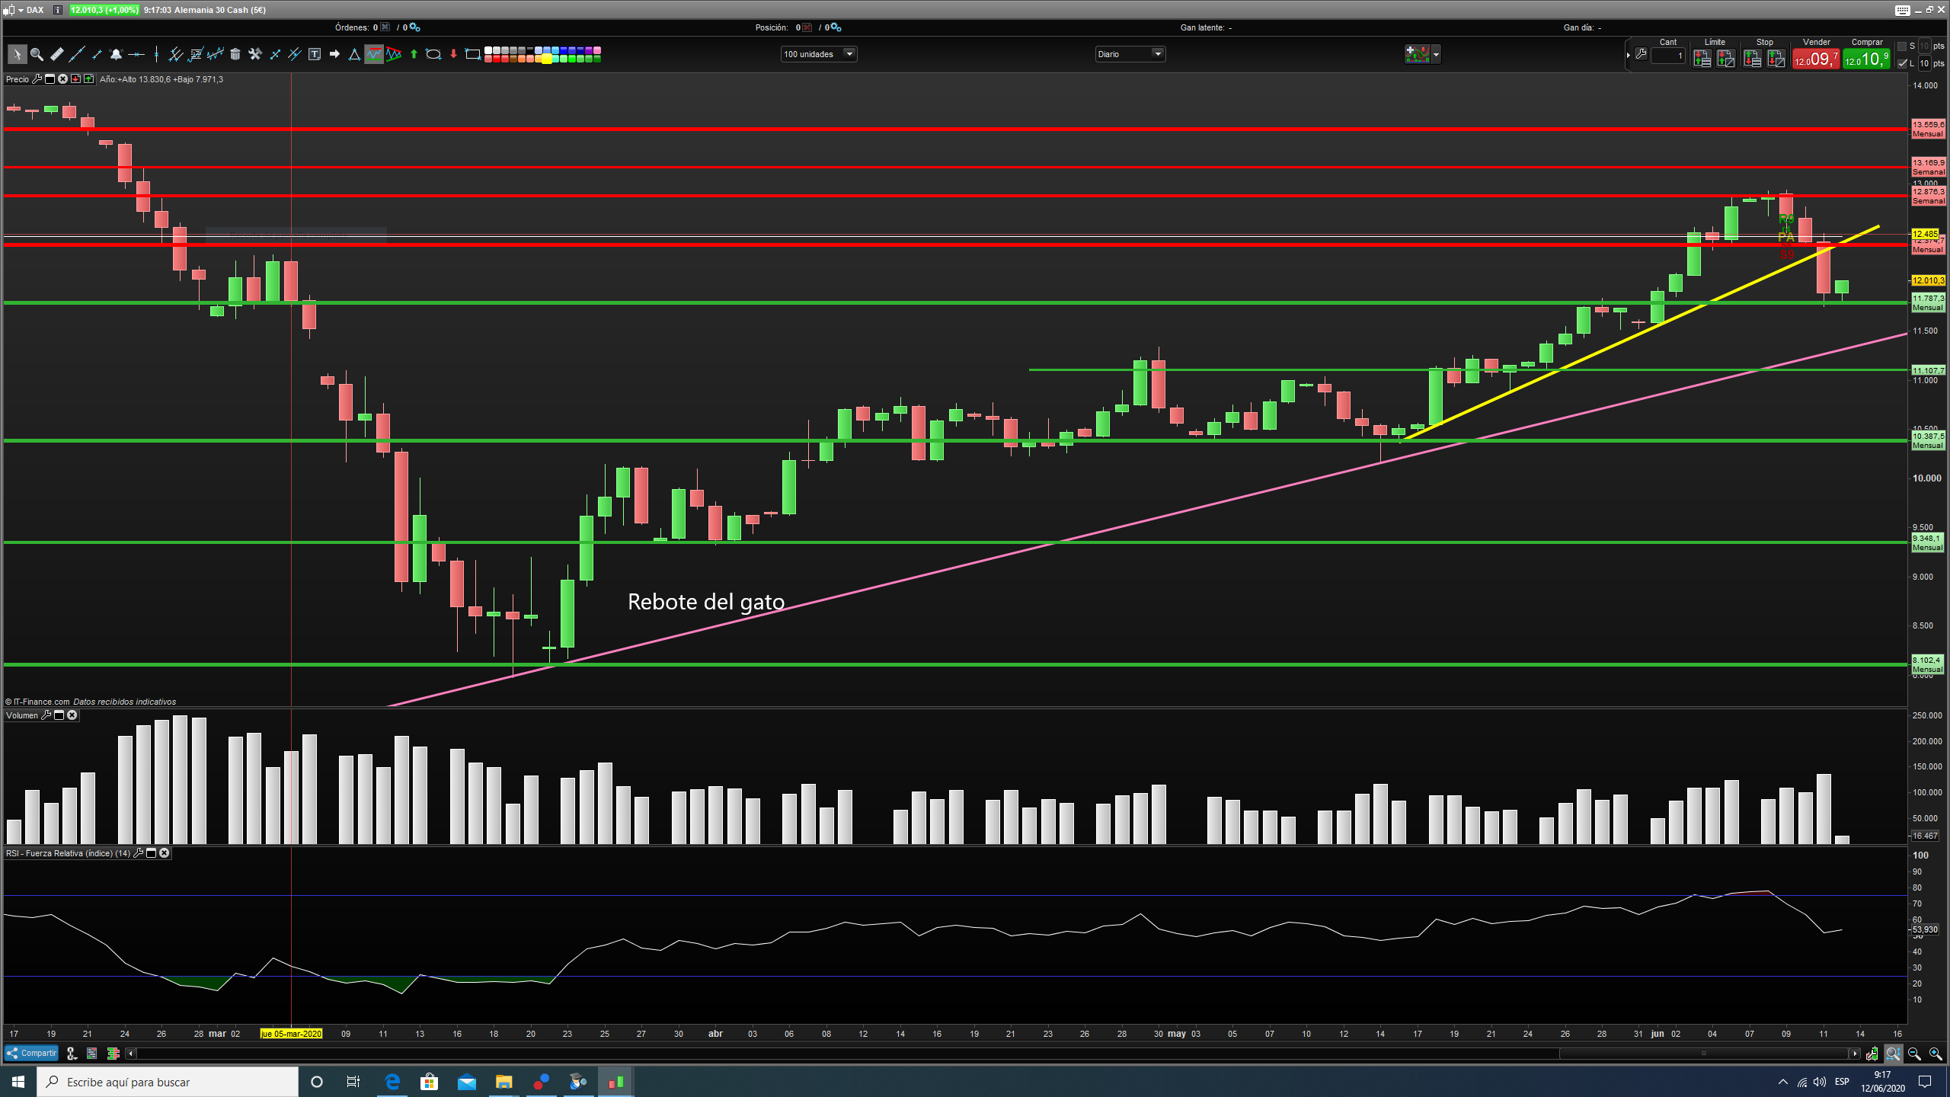1950x1097 pixels.
Task: Select the triangle drawing tool
Action: click(x=354, y=54)
